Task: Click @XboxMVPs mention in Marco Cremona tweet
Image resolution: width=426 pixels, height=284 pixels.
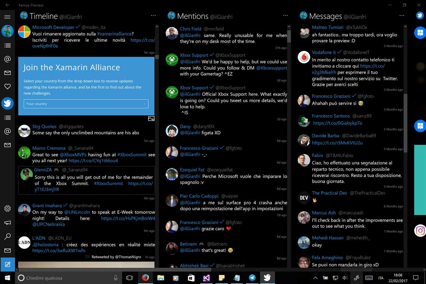Action: pyautogui.click(x=73, y=155)
